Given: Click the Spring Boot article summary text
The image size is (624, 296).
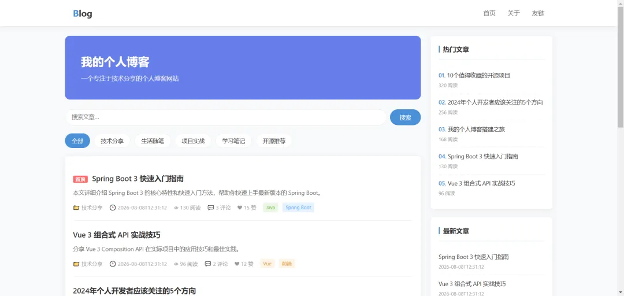Looking at the screenshot, I should click(198, 193).
